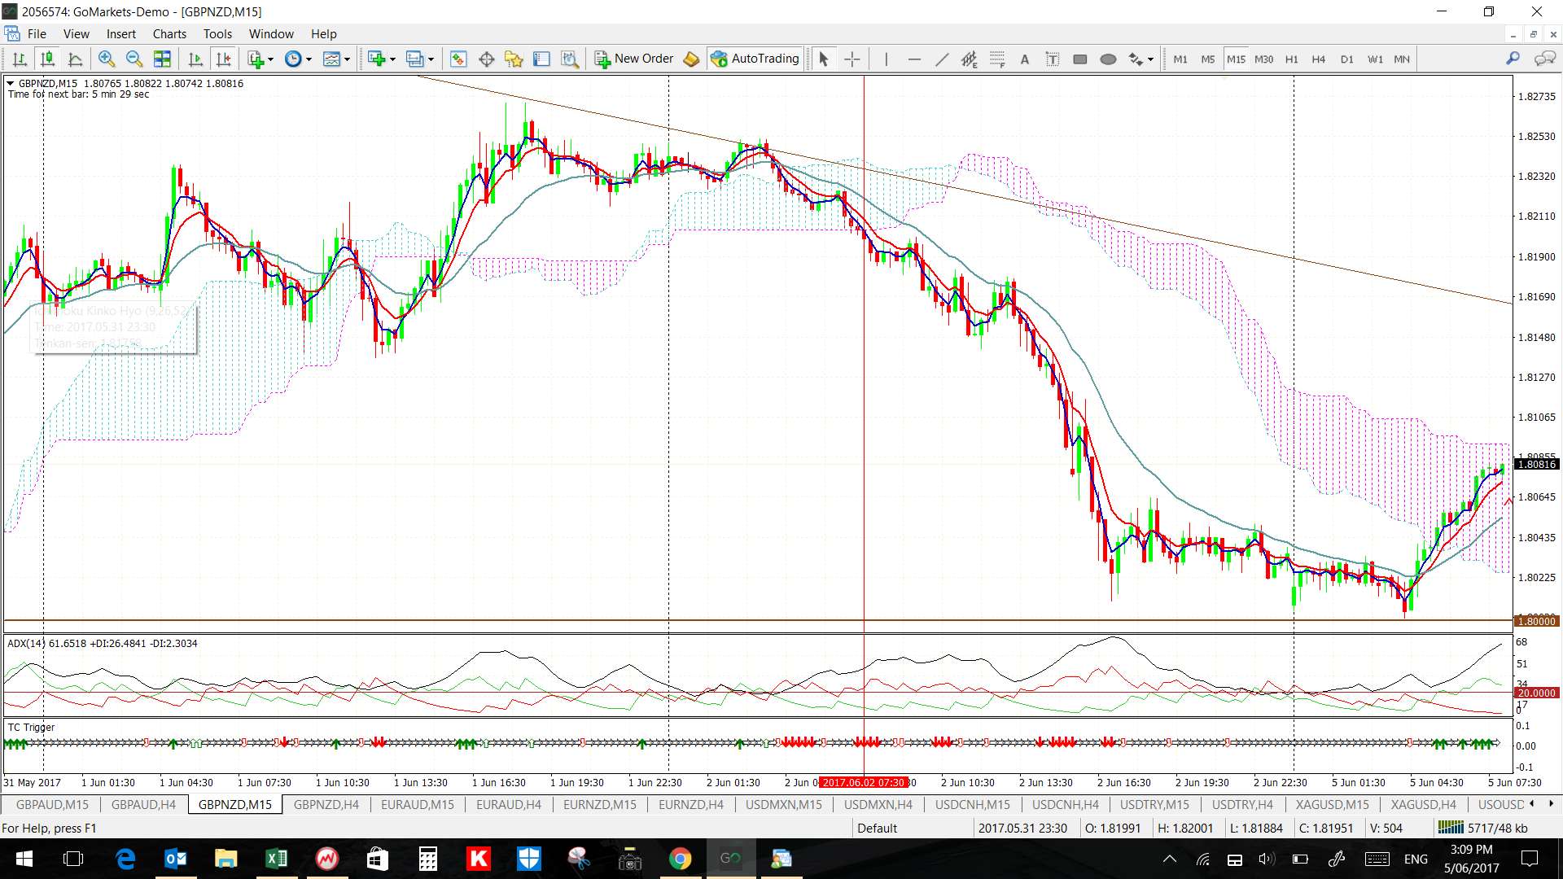Switch timeframe to M30

click(1264, 59)
